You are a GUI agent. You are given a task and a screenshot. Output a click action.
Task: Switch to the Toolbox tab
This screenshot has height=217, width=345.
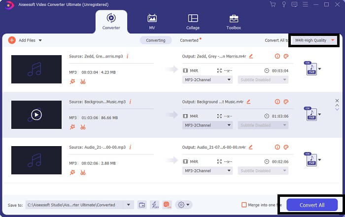coord(234,22)
